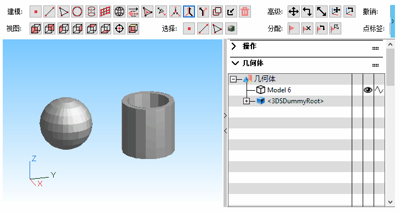Click the 几何体 section drag handle dots

pyautogui.click(x=375, y=66)
